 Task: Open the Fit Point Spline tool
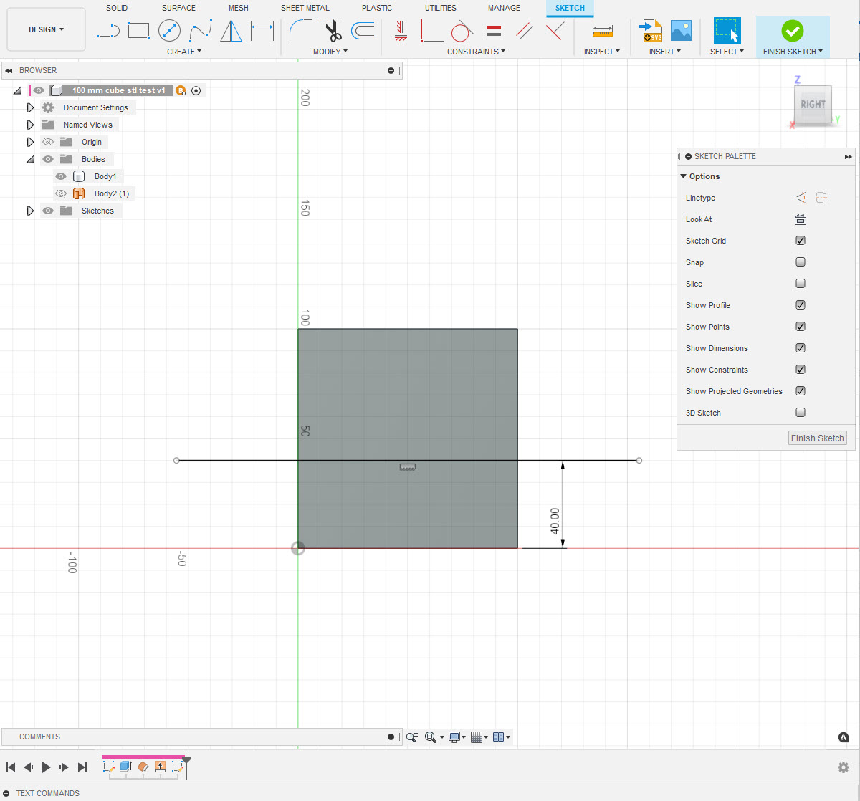(201, 31)
